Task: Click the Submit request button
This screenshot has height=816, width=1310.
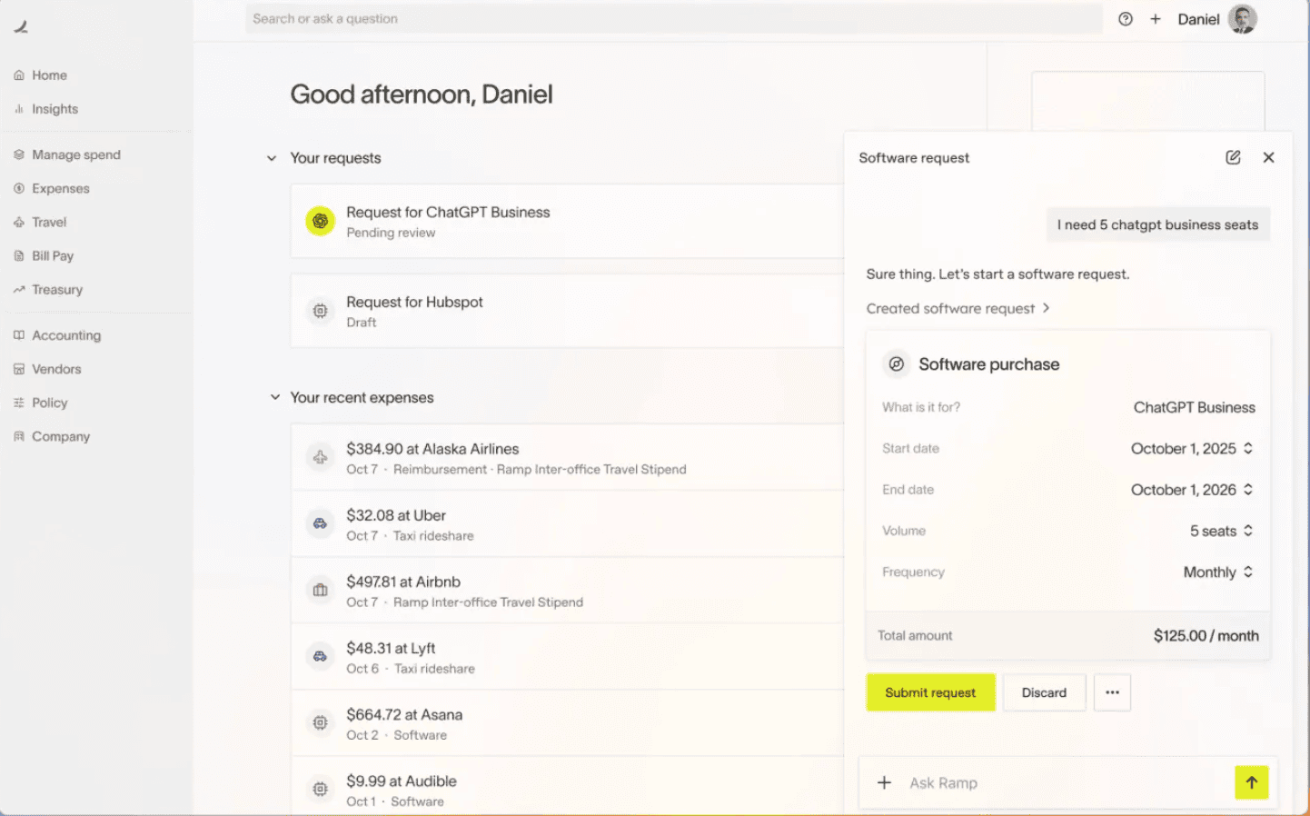Action: [x=930, y=692]
